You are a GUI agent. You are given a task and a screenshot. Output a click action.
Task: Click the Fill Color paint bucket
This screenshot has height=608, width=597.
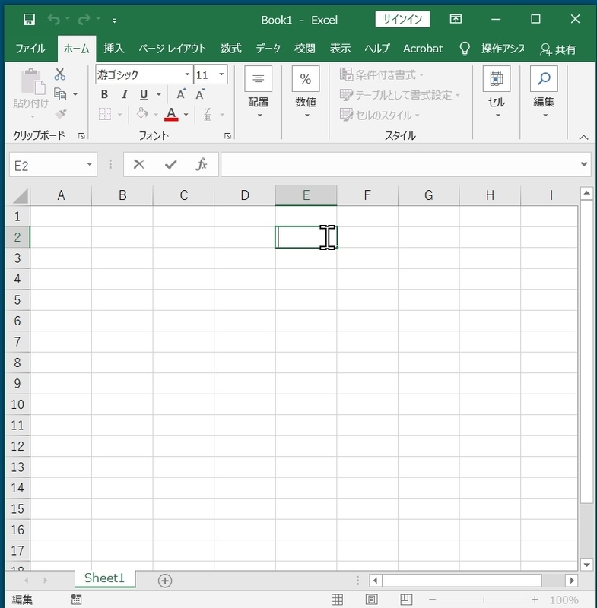142,113
